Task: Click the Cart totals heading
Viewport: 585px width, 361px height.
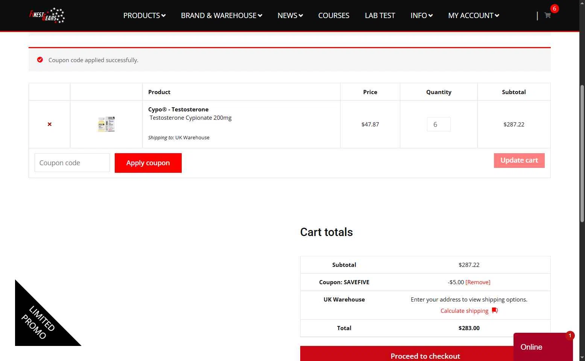Action: (x=327, y=232)
